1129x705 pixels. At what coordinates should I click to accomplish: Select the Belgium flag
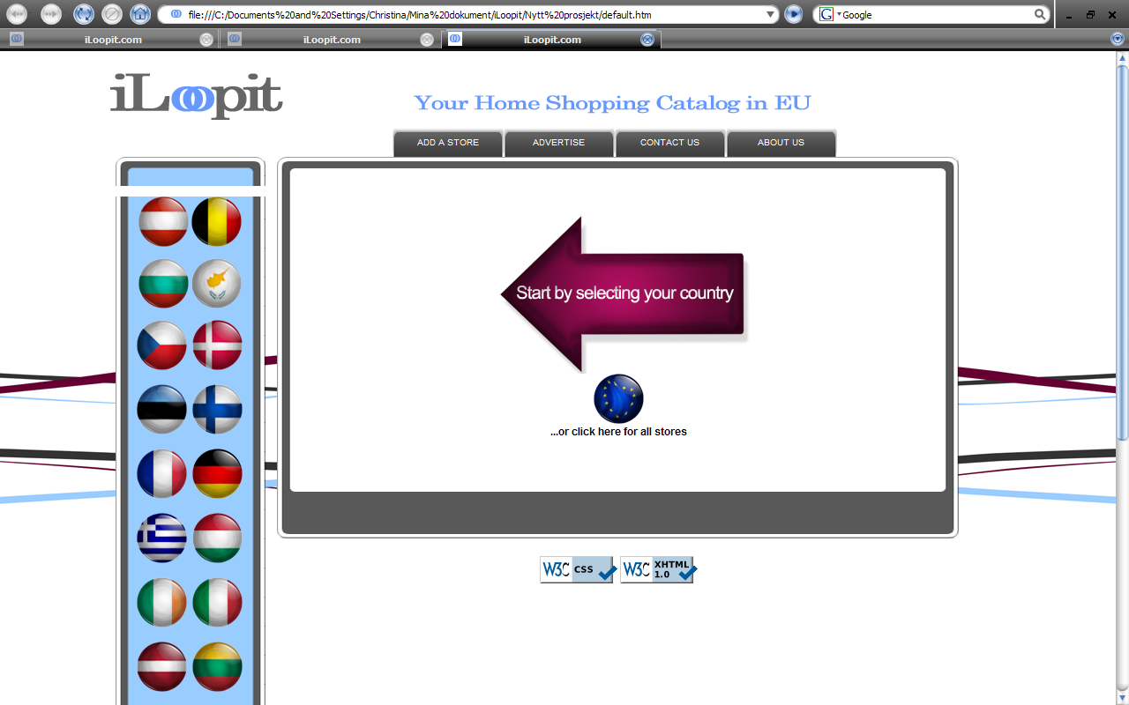coord(216,222)
